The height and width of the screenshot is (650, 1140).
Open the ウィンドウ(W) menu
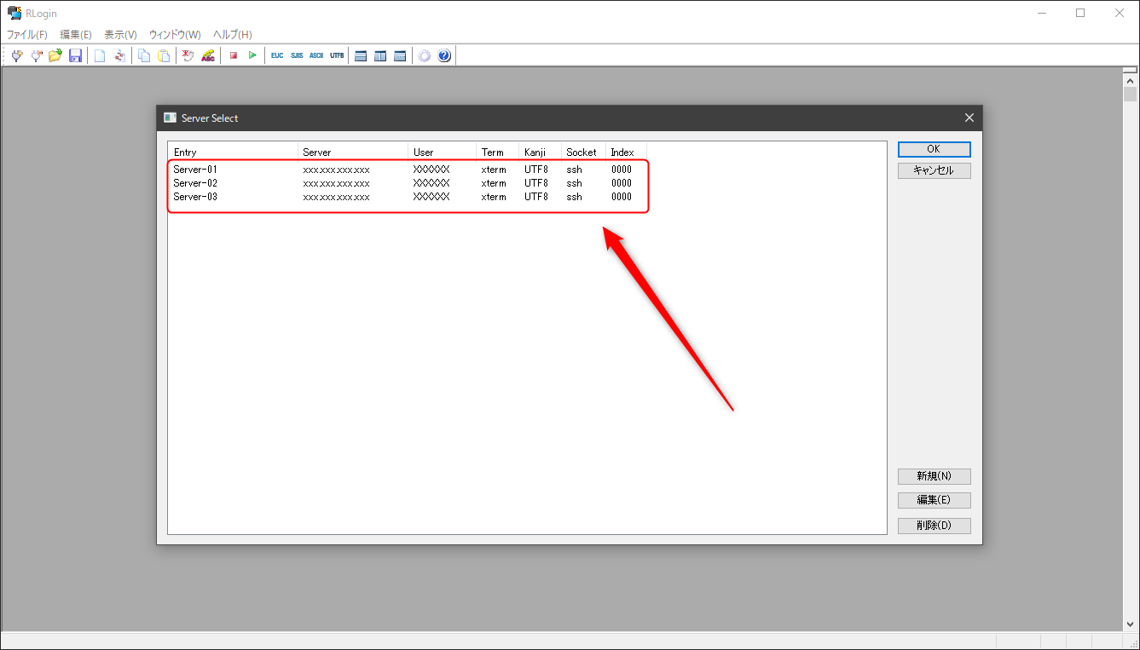point(175,35)
